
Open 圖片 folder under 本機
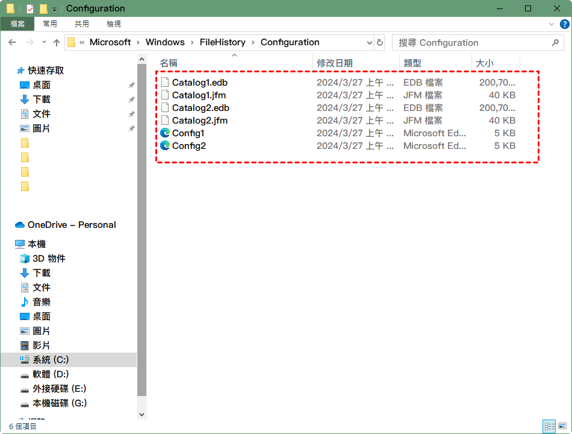pos(41,331)
